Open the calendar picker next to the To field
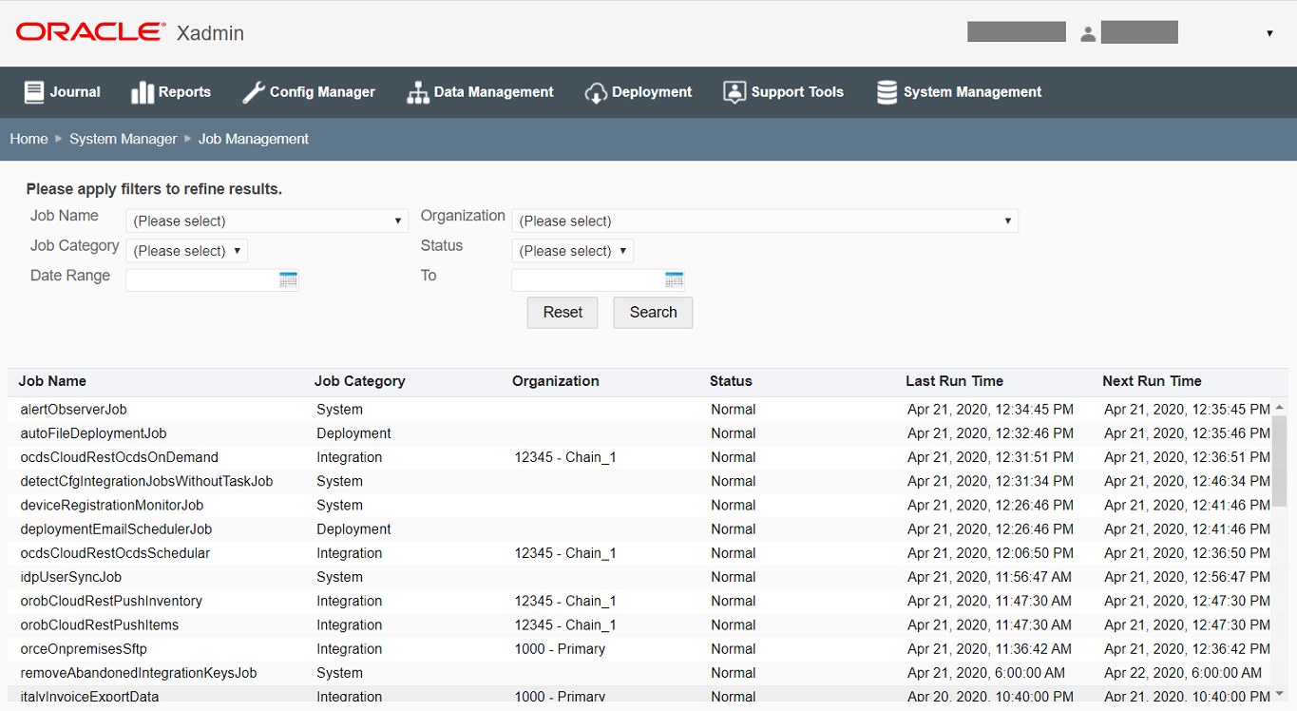This screenshot has height=711, width=1297. pyautogui.click(x=674, y=279)
